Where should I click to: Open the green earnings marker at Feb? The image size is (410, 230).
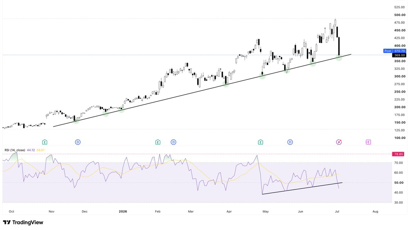click(158, 142)
